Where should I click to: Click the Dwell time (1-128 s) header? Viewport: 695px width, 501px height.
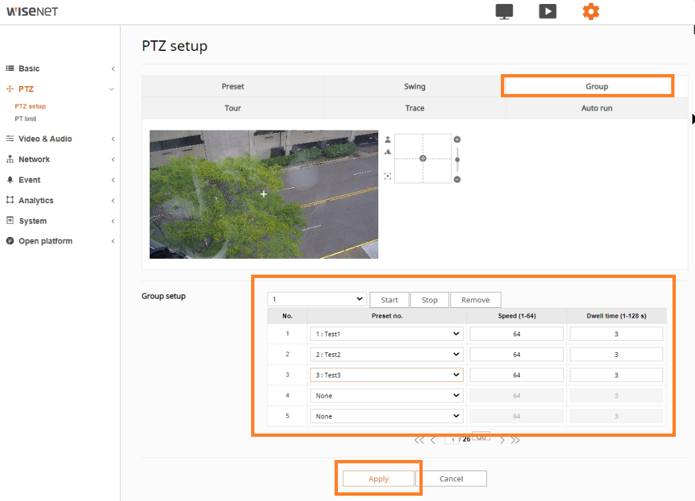[616, 316]
